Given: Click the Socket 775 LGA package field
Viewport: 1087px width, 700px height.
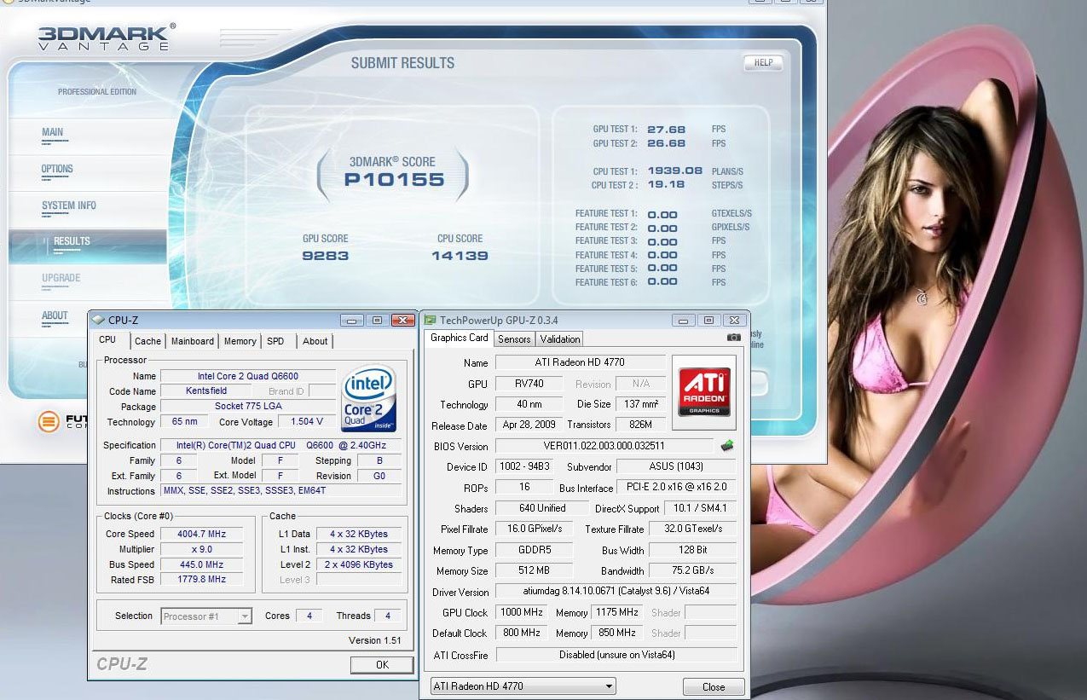Looking at the screenshot, I should (x=248, y=407).
